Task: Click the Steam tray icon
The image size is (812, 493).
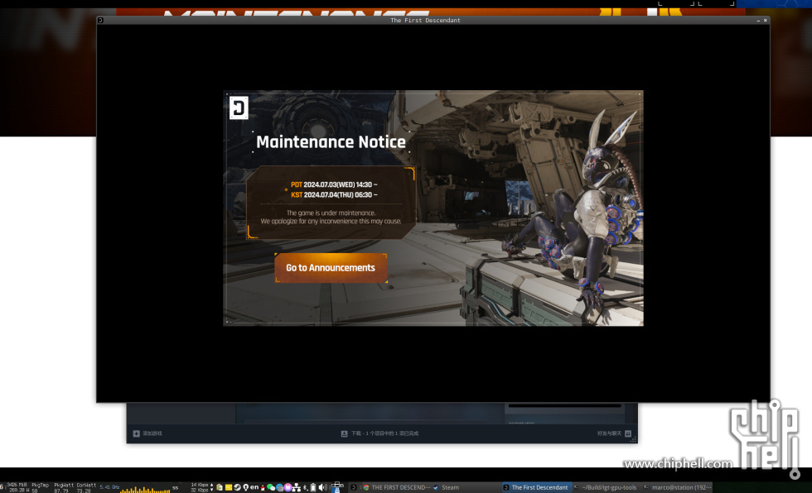Action: click(237, 487)
